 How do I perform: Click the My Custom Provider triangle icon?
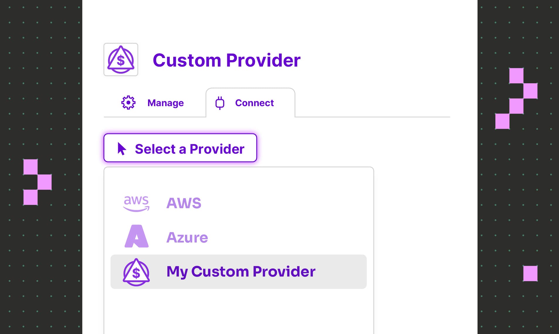pyautogui.click(x=136, y=272)
